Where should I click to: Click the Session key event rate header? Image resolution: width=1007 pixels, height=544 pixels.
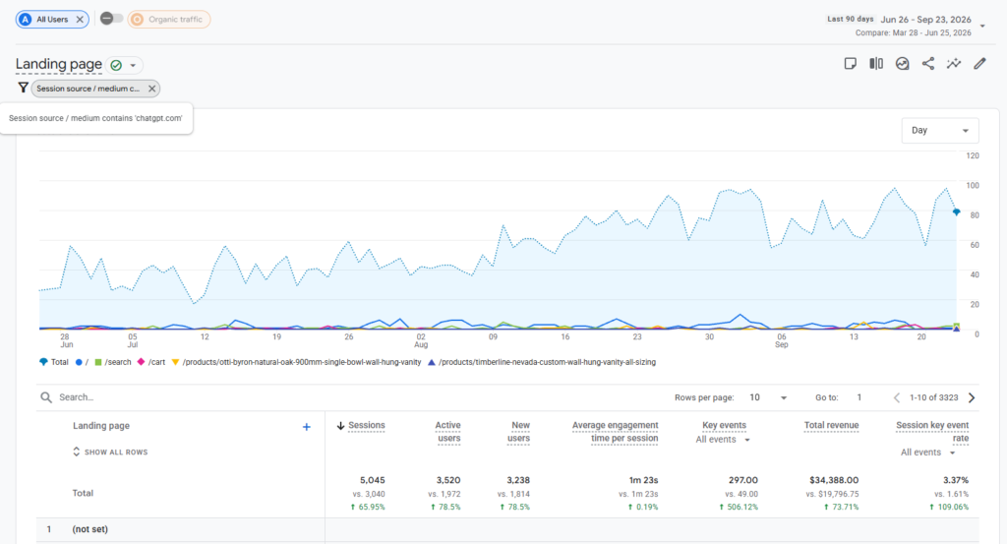pyautogui.click(x=932, y=432)
